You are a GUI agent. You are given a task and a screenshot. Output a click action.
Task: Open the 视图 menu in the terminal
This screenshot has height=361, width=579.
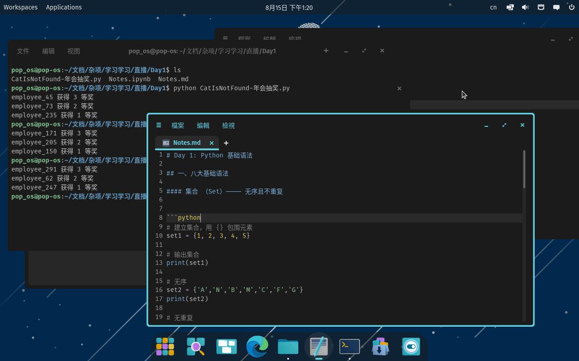74,51
